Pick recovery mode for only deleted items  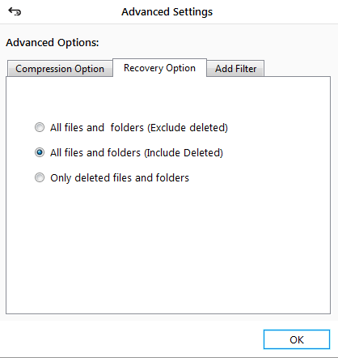coord(40,177)
